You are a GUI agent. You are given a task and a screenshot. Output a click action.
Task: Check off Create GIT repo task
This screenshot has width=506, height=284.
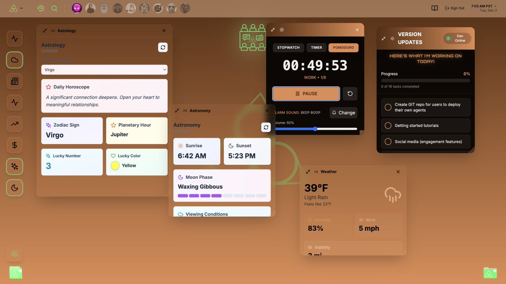point(388,107)
